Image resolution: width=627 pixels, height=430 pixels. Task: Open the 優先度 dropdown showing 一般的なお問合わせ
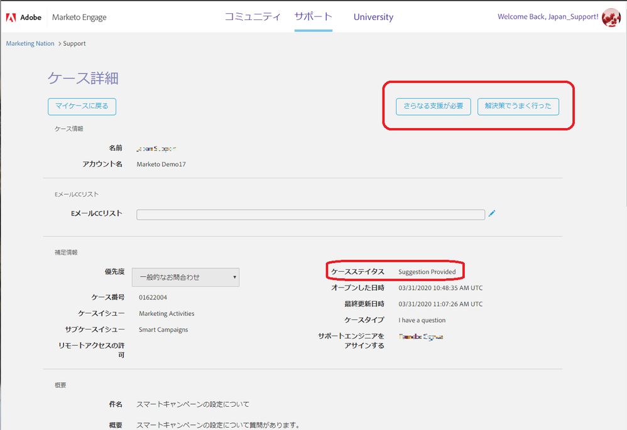coord(185,277)
